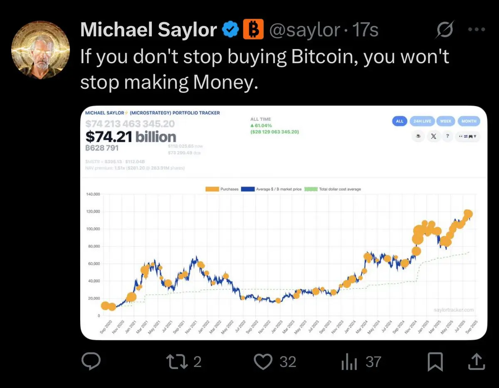This screenshot has width=499, height=388.
Task: Click the coffee cup donate icon
Action: 418,137
